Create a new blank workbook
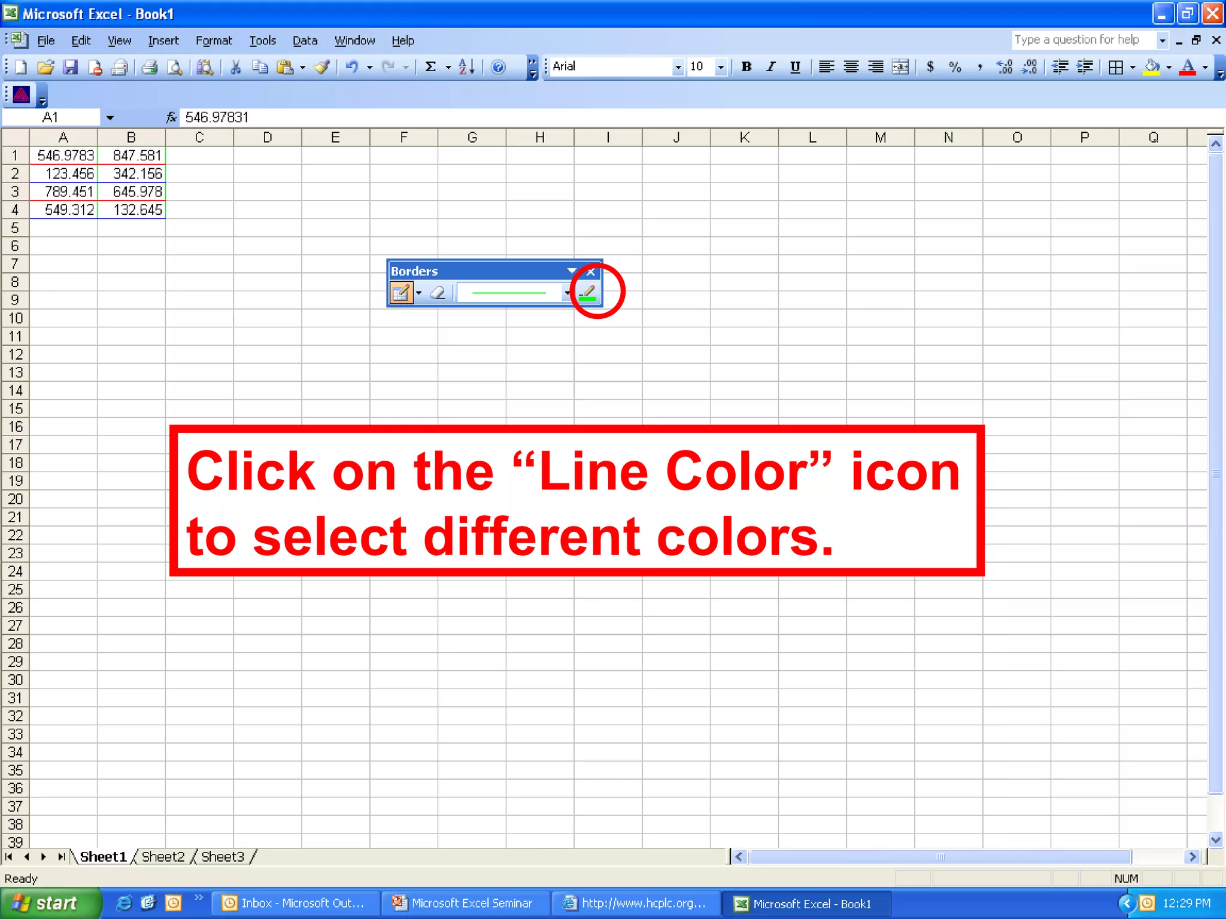 click(x=21, y=67)
